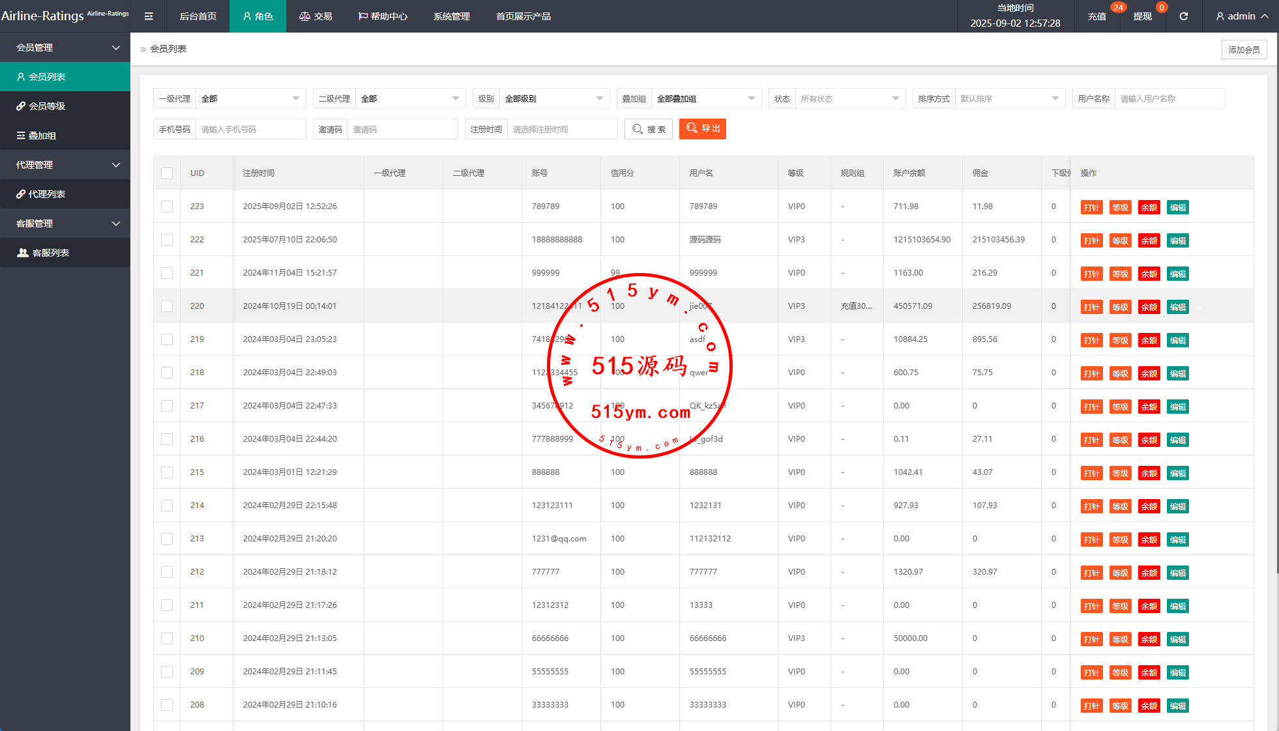
Task: Click the orange 导出 export button
Action: pyautogui.click(x=702, y=129)
